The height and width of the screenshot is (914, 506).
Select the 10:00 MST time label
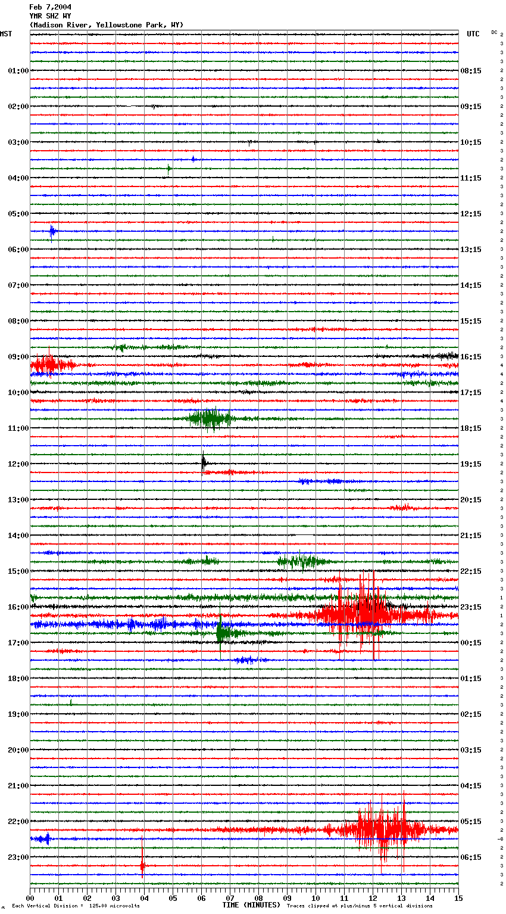pos(18,393)
